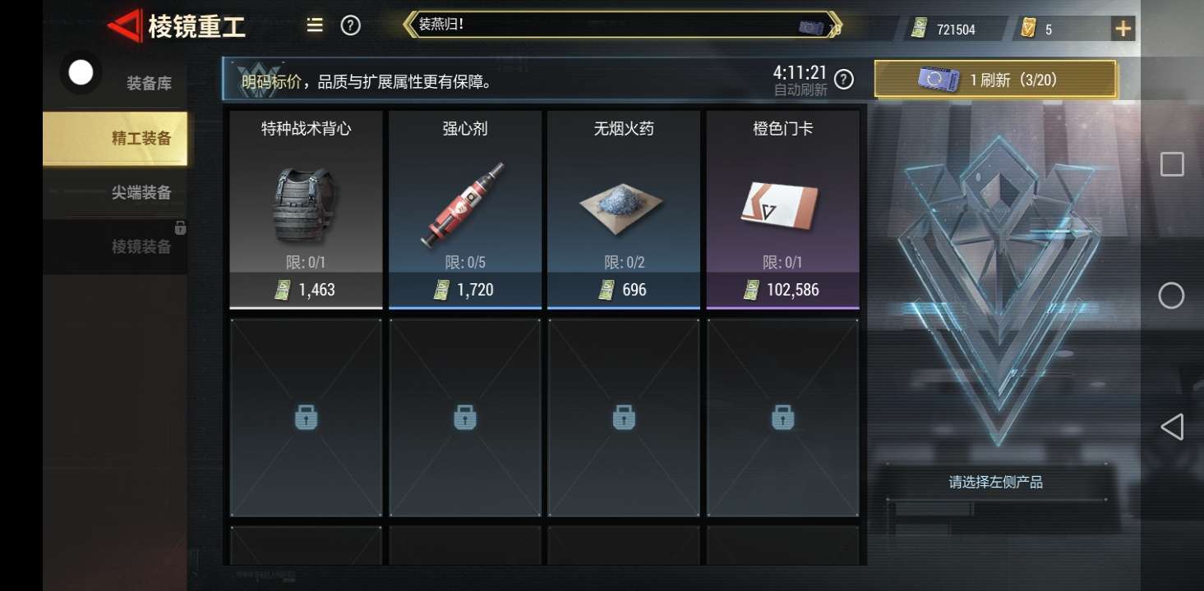Click the scrolling announcement banner

coord(622,25)
